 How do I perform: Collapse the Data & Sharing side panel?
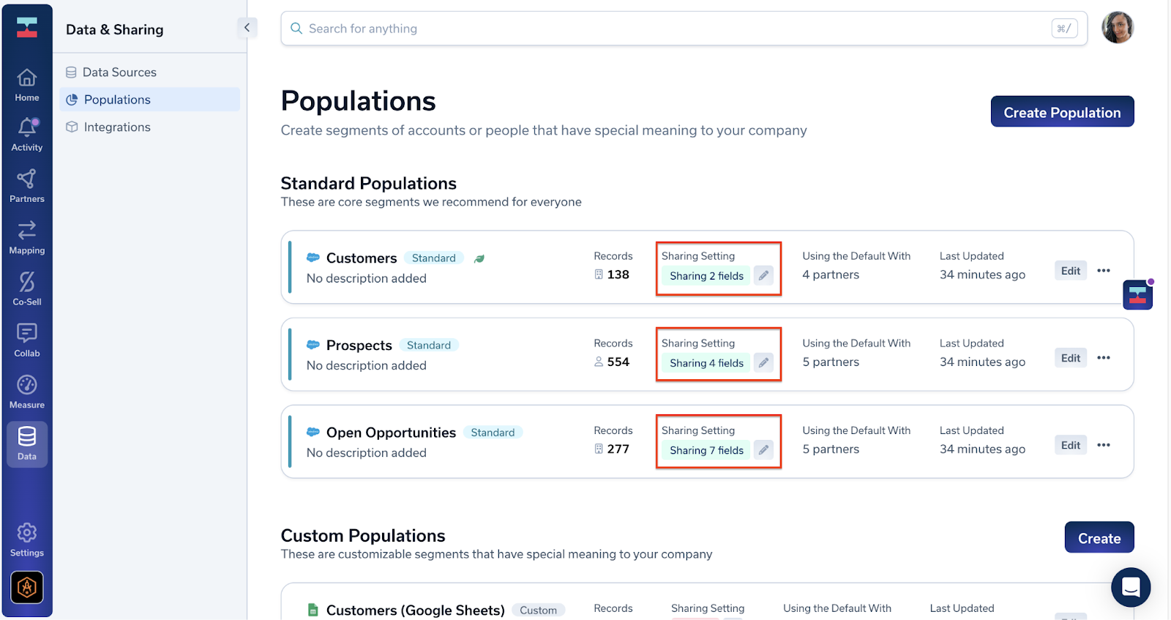coord(247,28)
